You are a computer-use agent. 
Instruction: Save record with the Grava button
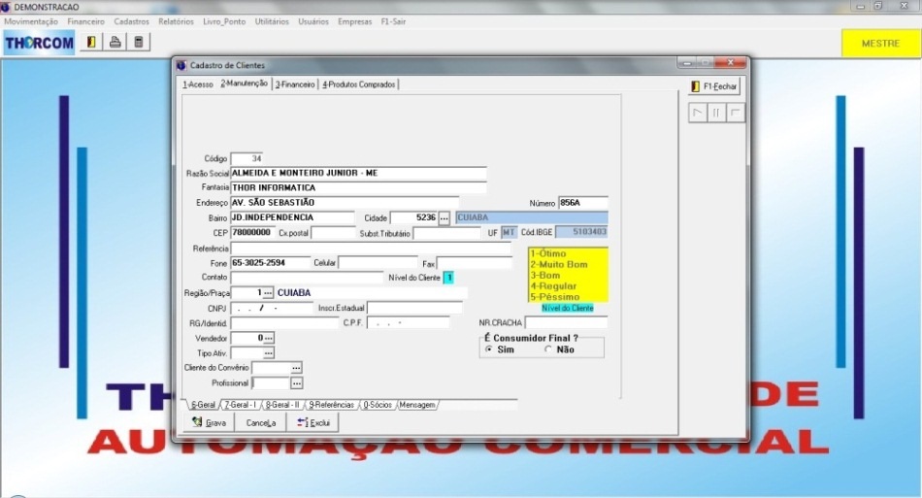(x=209, y=422)
